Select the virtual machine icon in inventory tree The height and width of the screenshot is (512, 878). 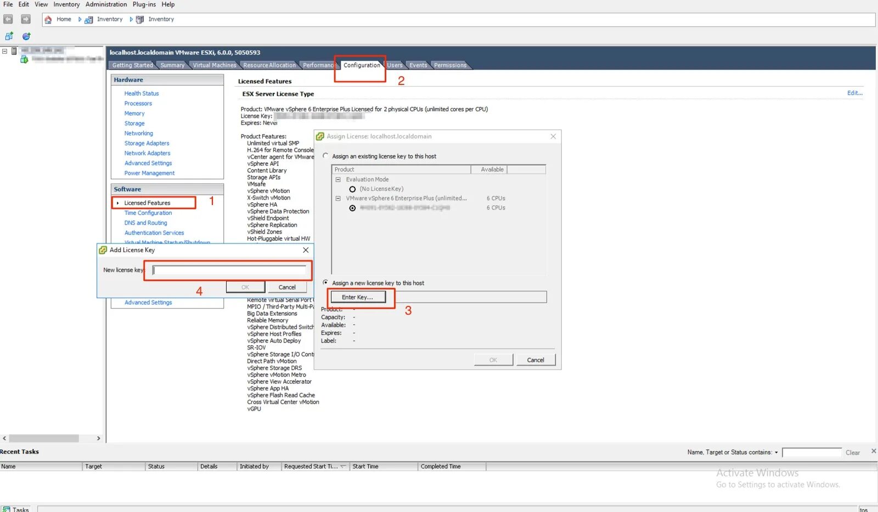(x=24, y=59)
